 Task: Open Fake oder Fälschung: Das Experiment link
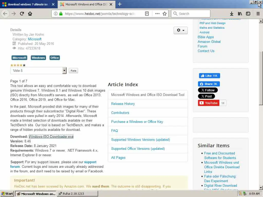click(x=220, y=179)
